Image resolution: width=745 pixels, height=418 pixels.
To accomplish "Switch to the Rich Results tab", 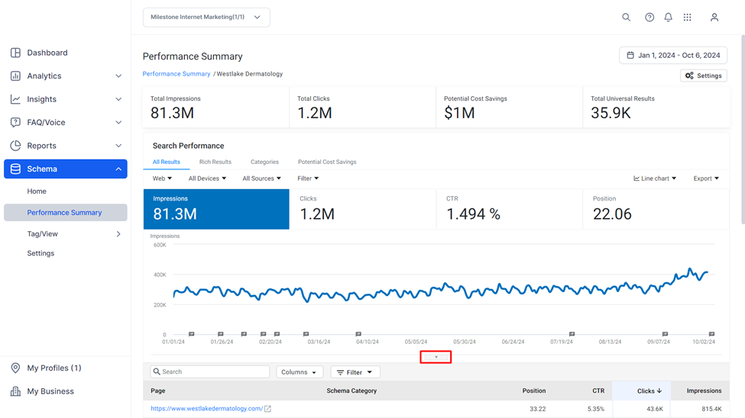I will pyautogui.click(x=215, y=162).
